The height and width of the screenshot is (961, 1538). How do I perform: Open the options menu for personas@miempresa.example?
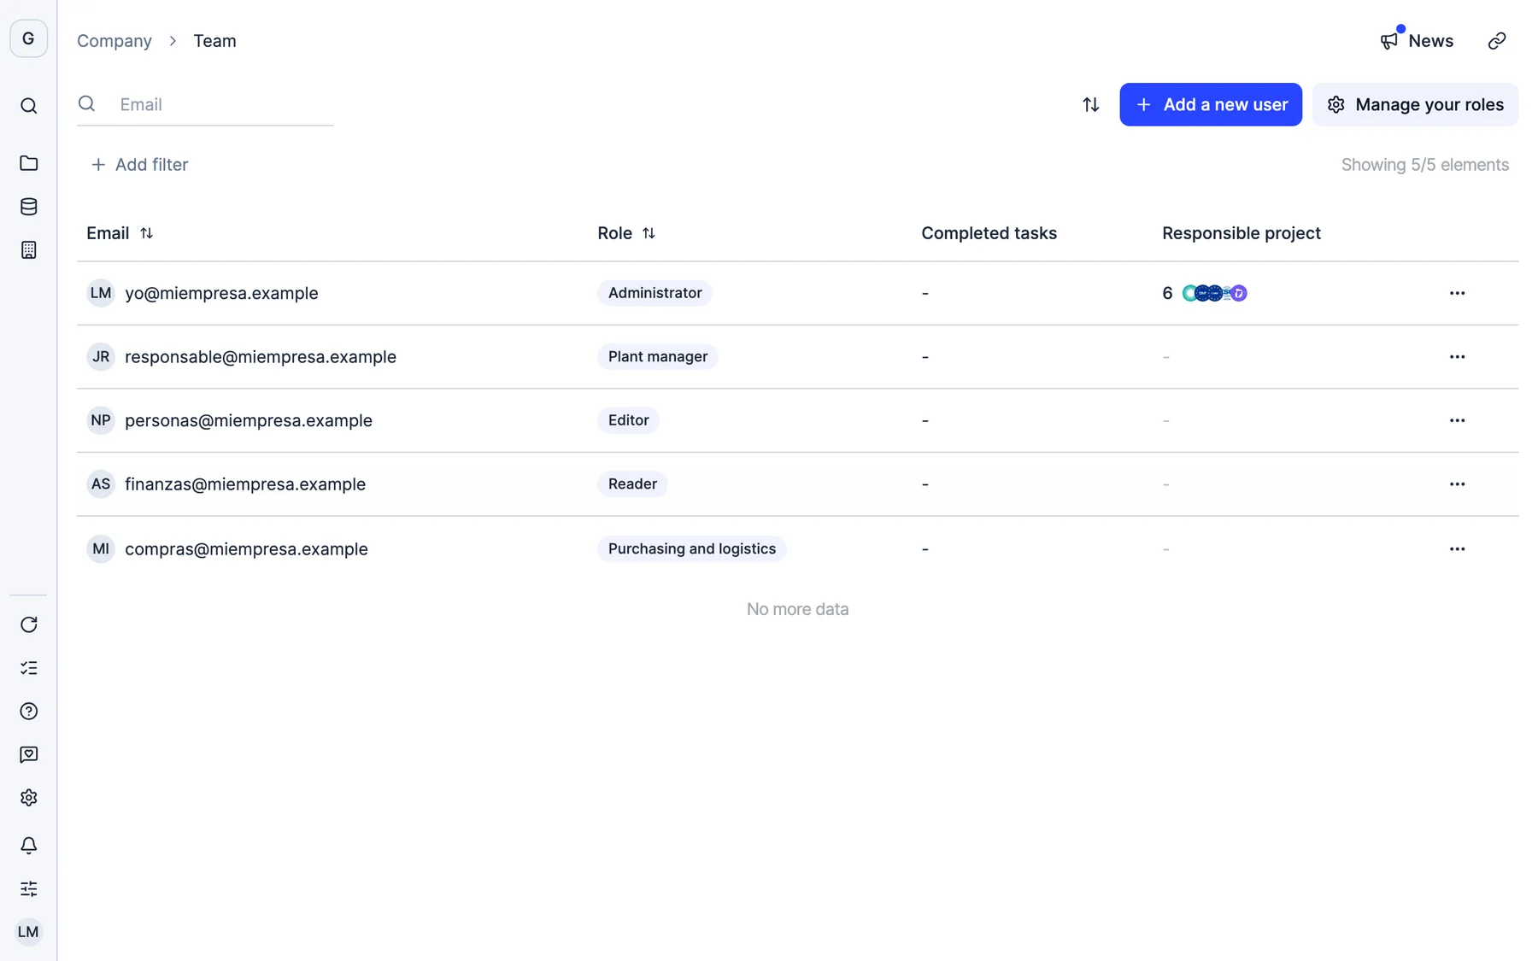coord(1457,420)
